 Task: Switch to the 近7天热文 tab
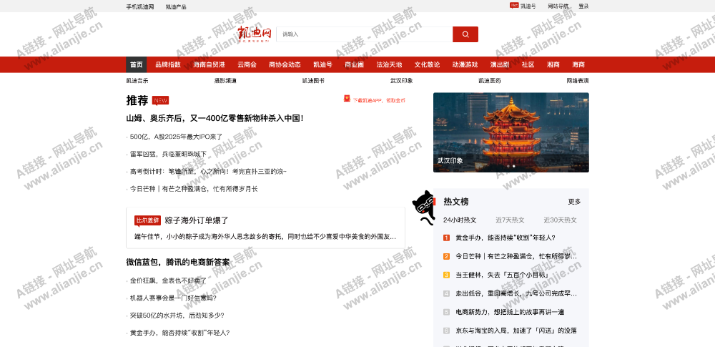(x=510, y=220)
